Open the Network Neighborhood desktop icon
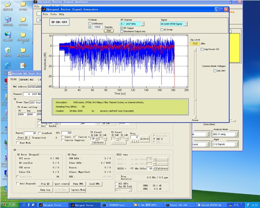The width and height of the screenshot is (260, 208). [8, 35]
